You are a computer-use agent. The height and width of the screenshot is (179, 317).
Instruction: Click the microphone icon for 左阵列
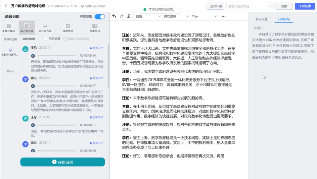click(x=10, y=50)
